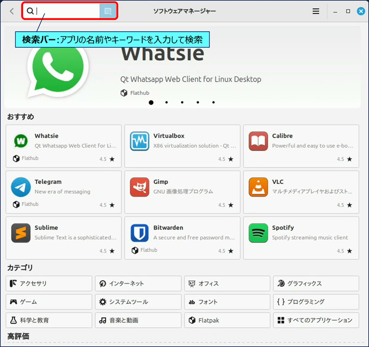Open the hamburger menu

[x=316, y=11]
